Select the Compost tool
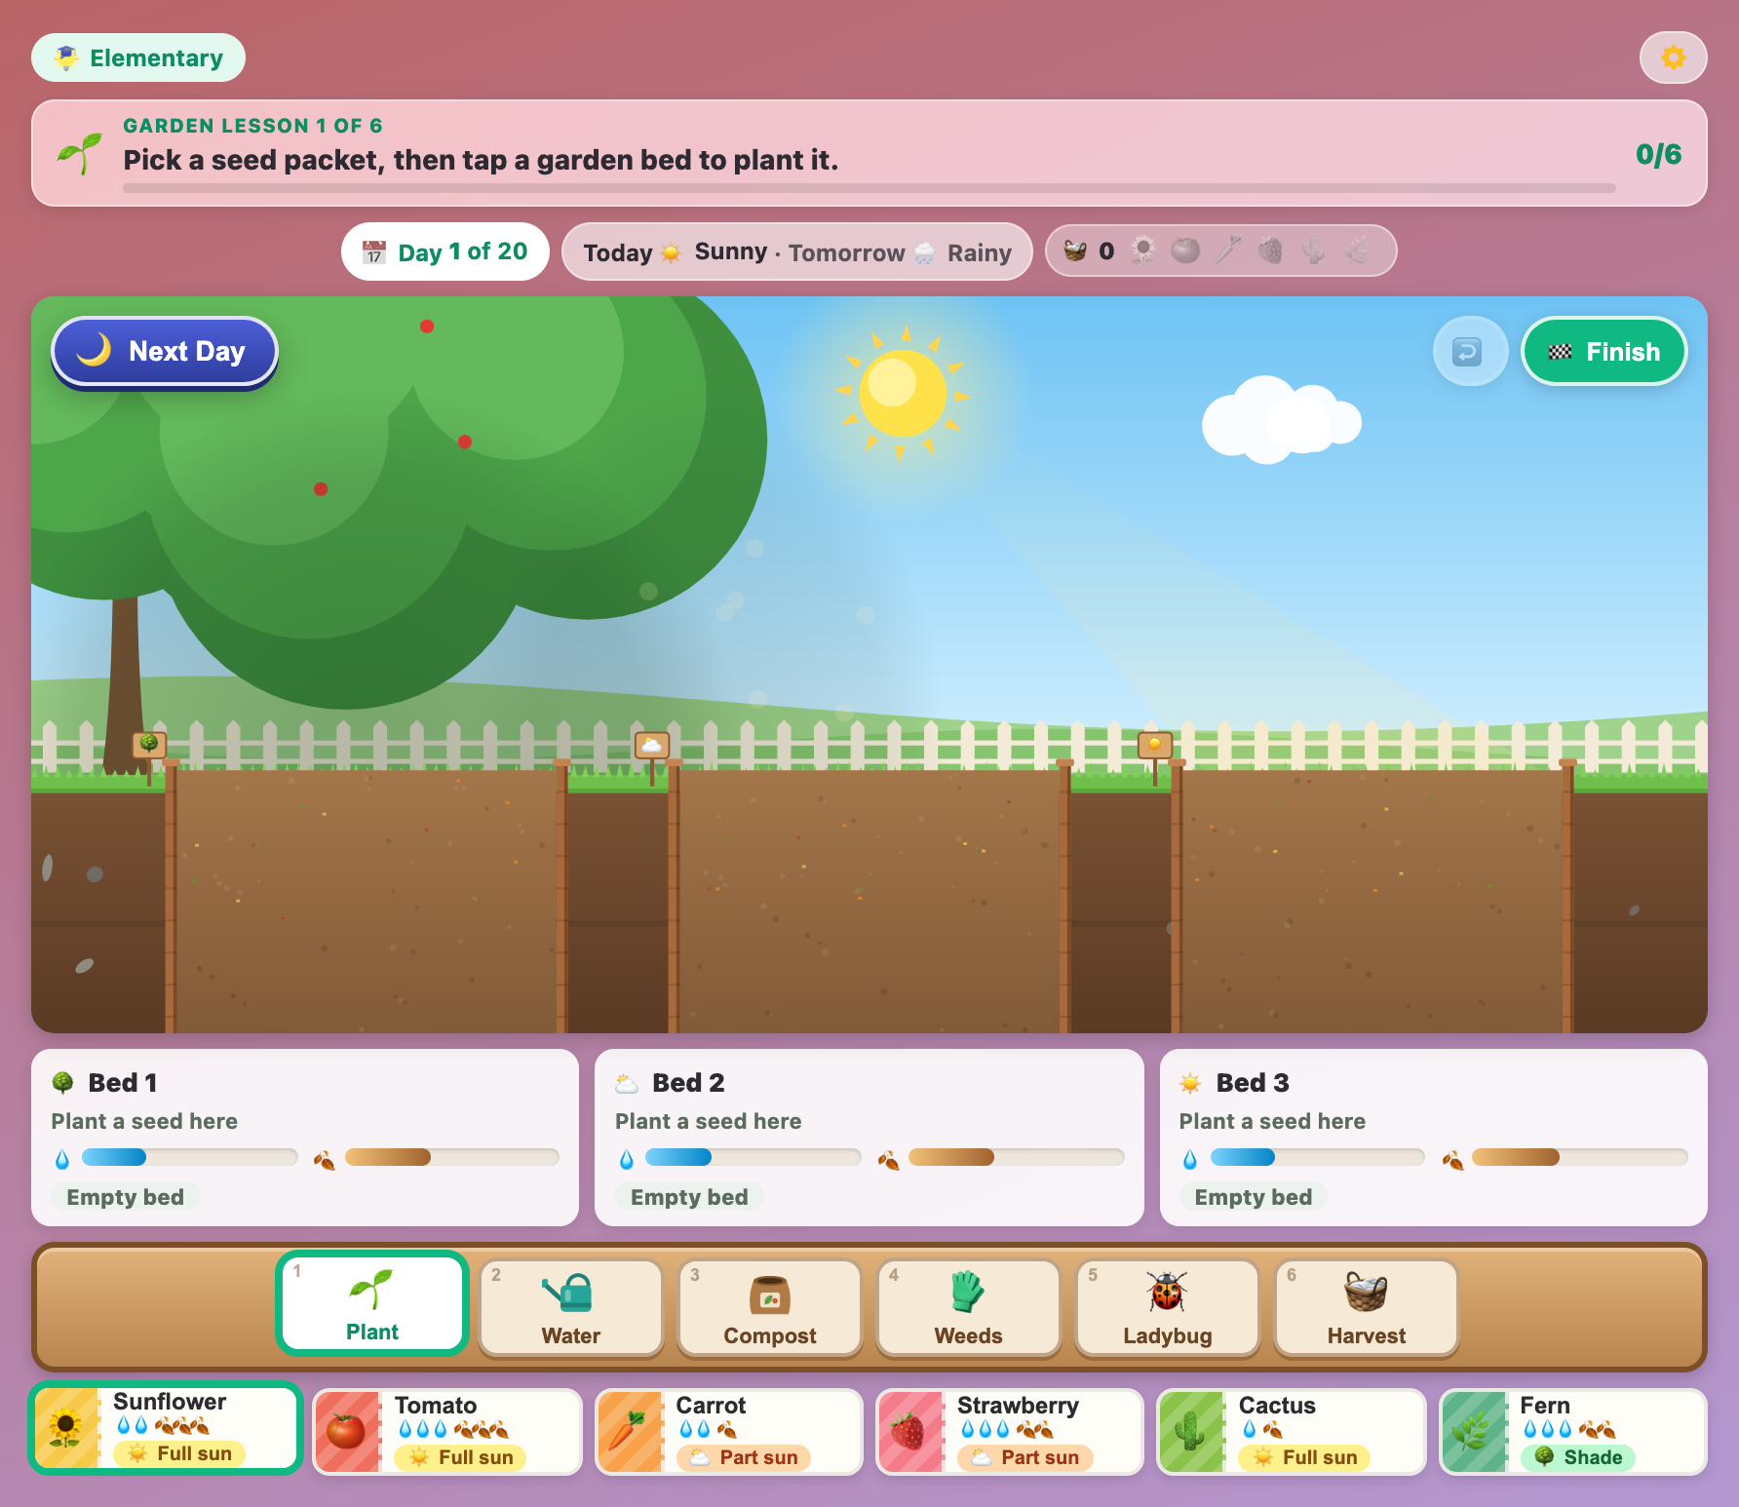This screenshot has width=1739, height=1507. pos(770,1307)
